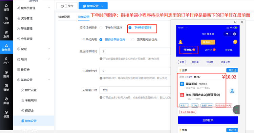Select 下单时间正序 radio option
This screenshot has height=133, width=254.
click(x=101, y=28)
